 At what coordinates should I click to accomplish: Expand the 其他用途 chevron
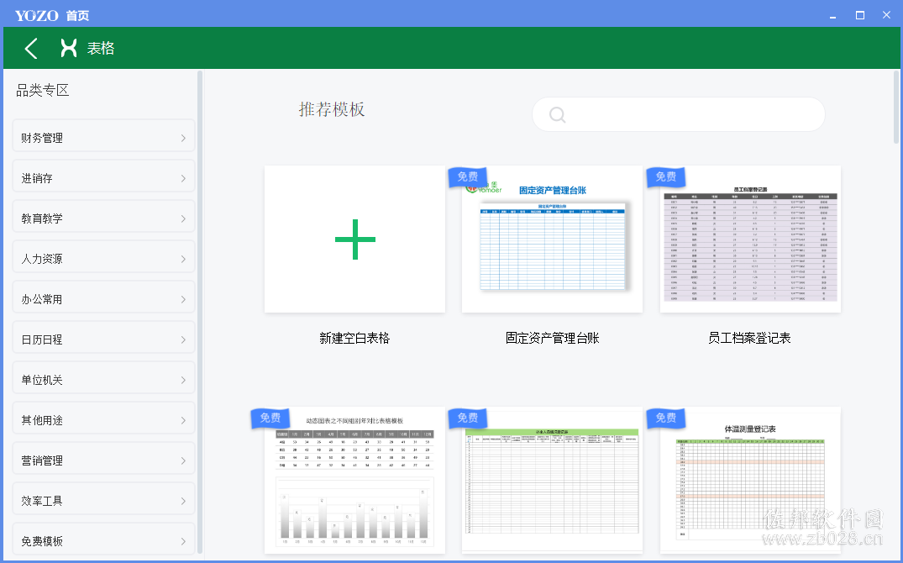(183, 420)
